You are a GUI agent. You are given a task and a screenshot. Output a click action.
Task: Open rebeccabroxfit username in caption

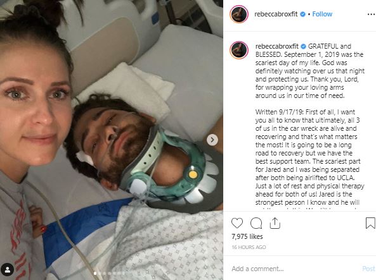click(277, 46)
